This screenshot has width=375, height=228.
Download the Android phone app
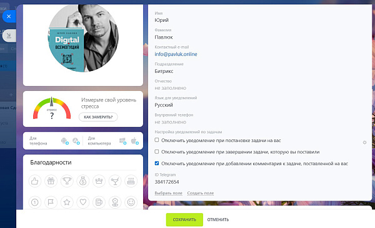(65, 141)
